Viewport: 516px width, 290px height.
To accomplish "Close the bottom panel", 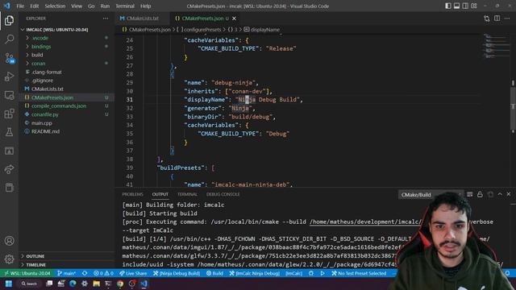I will click(x=509, y=194).
